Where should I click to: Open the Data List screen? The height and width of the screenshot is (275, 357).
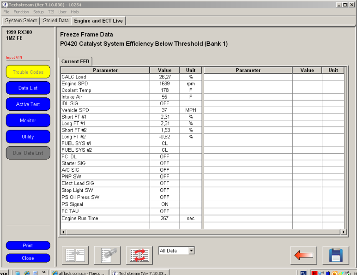[28, 88]
